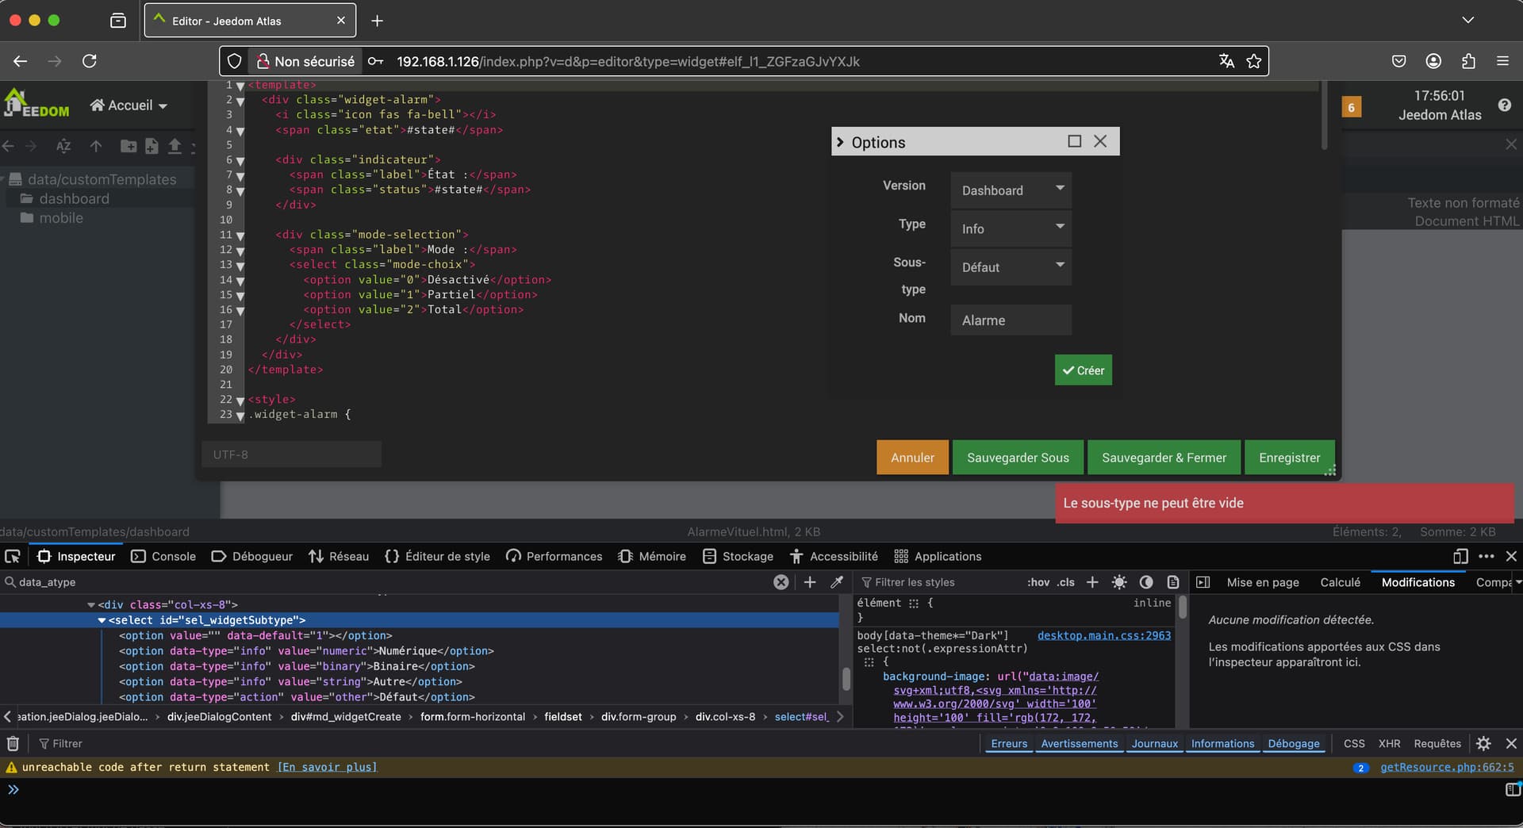Collapse the select sel_widgetSubtype node

pos(102,620)
